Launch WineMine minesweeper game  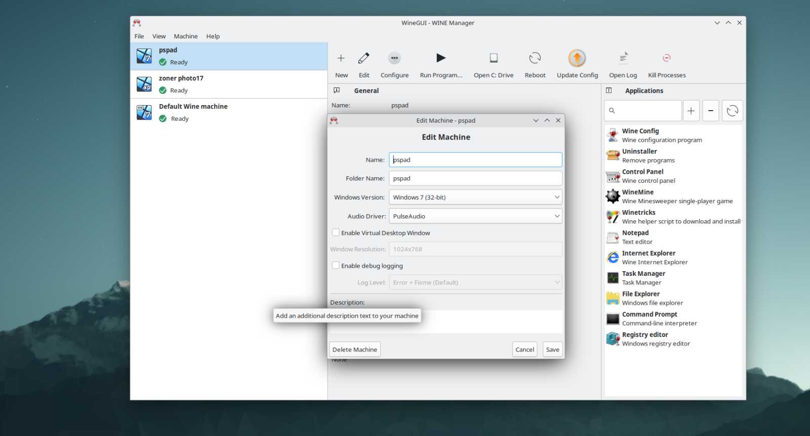[673, 197]
